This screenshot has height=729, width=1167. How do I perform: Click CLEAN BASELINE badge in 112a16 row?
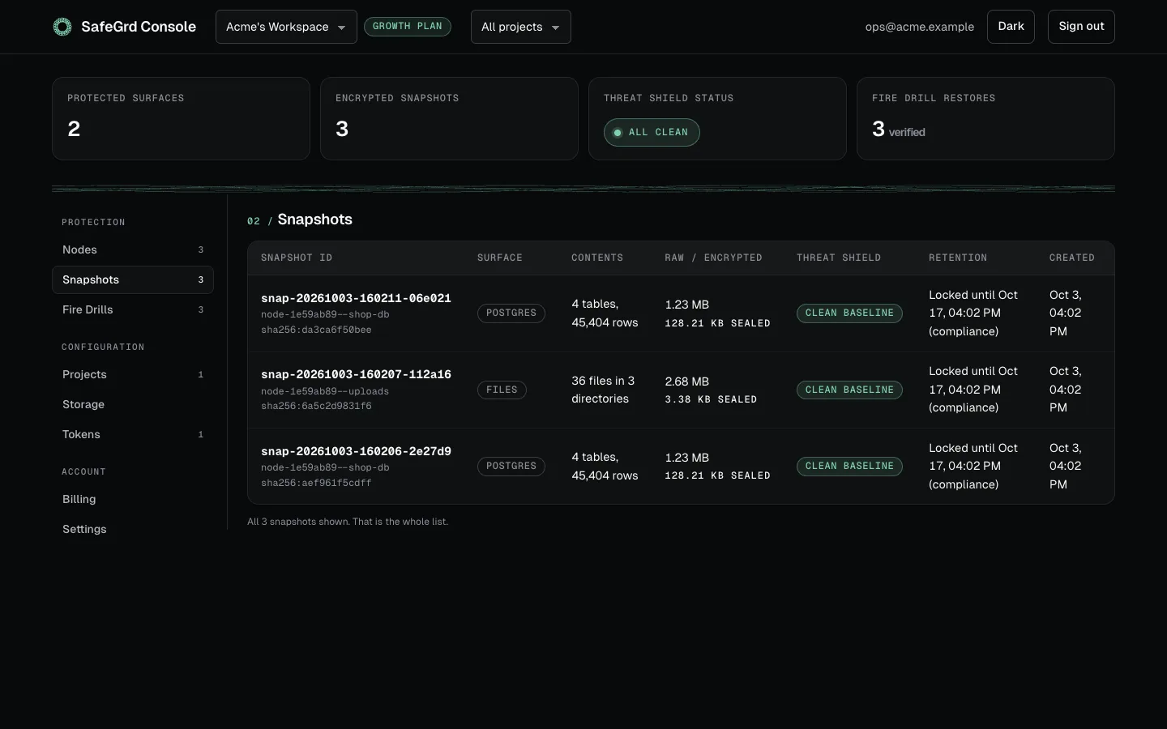click(849, 390)
